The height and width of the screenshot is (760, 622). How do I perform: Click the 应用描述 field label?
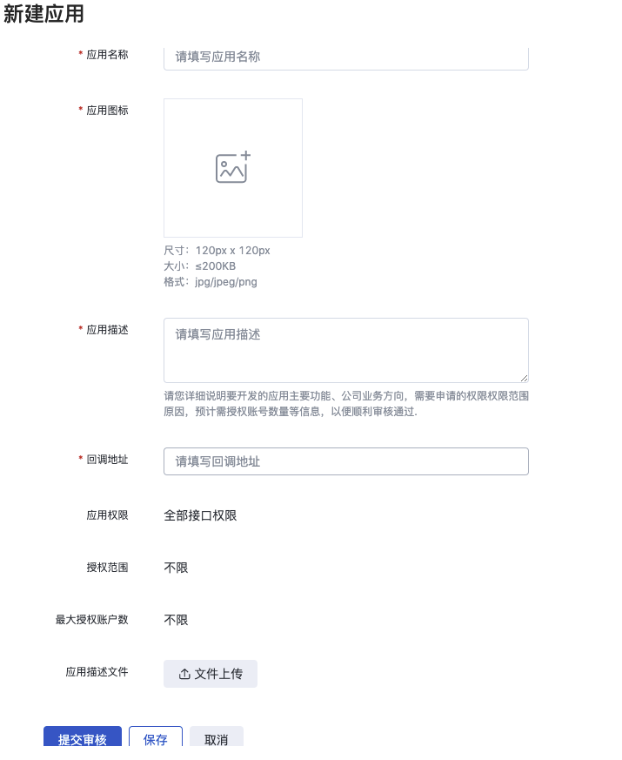pos(107,330)
